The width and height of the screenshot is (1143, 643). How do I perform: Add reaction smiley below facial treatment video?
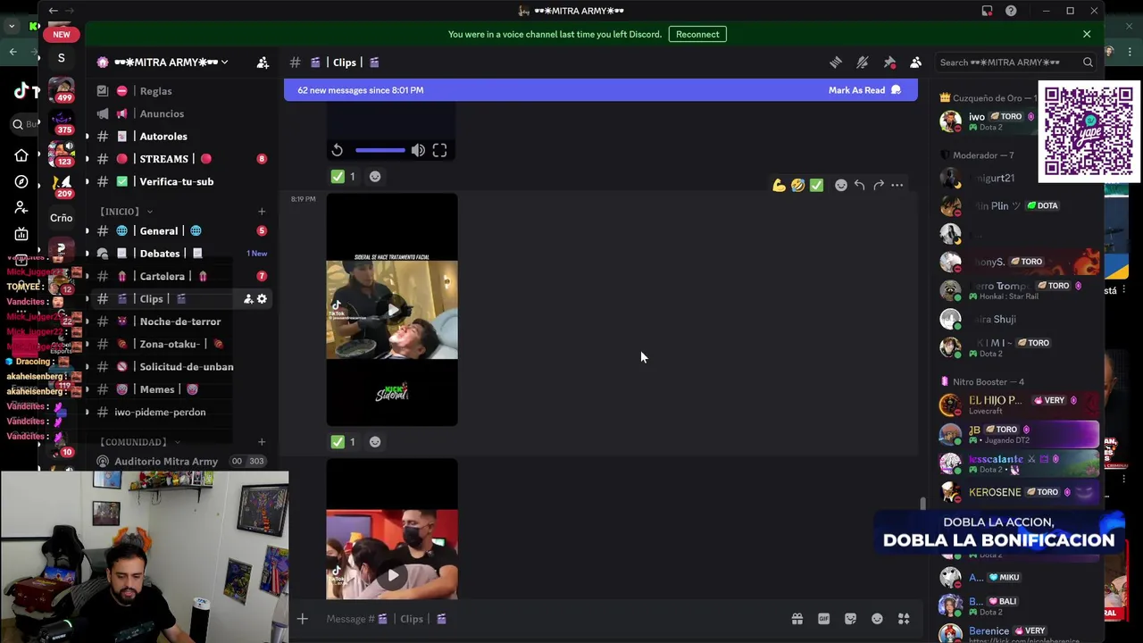(375, 442)
